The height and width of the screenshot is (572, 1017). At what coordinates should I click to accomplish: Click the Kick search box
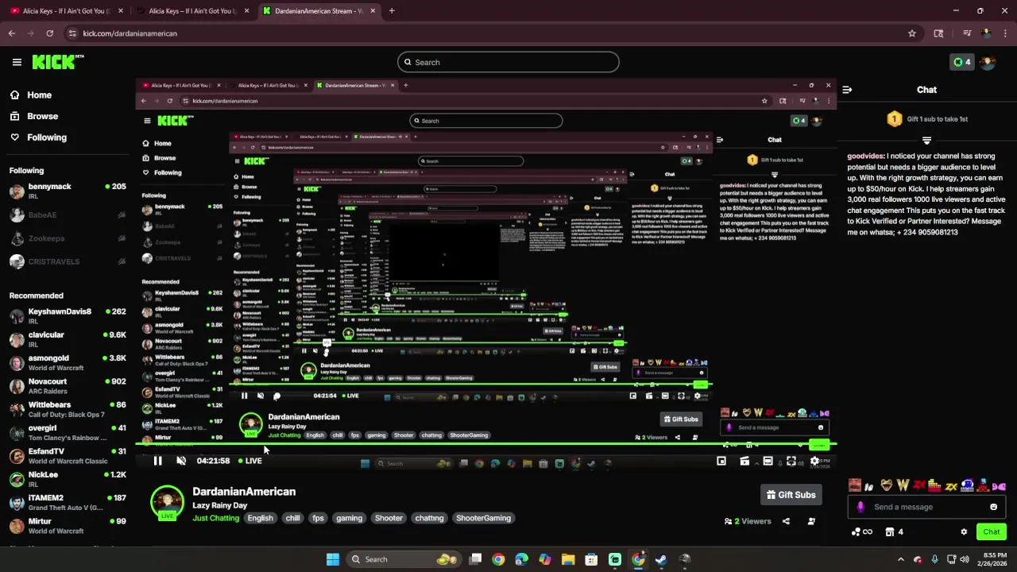(508, 62)
